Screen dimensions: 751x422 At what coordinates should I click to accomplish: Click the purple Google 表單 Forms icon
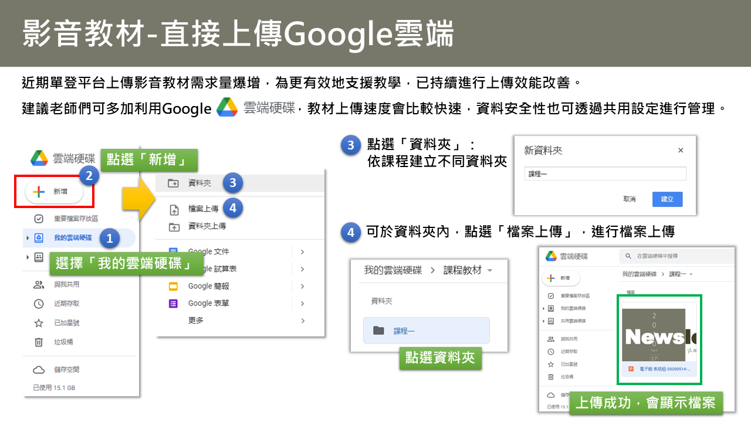coord(173,304)
